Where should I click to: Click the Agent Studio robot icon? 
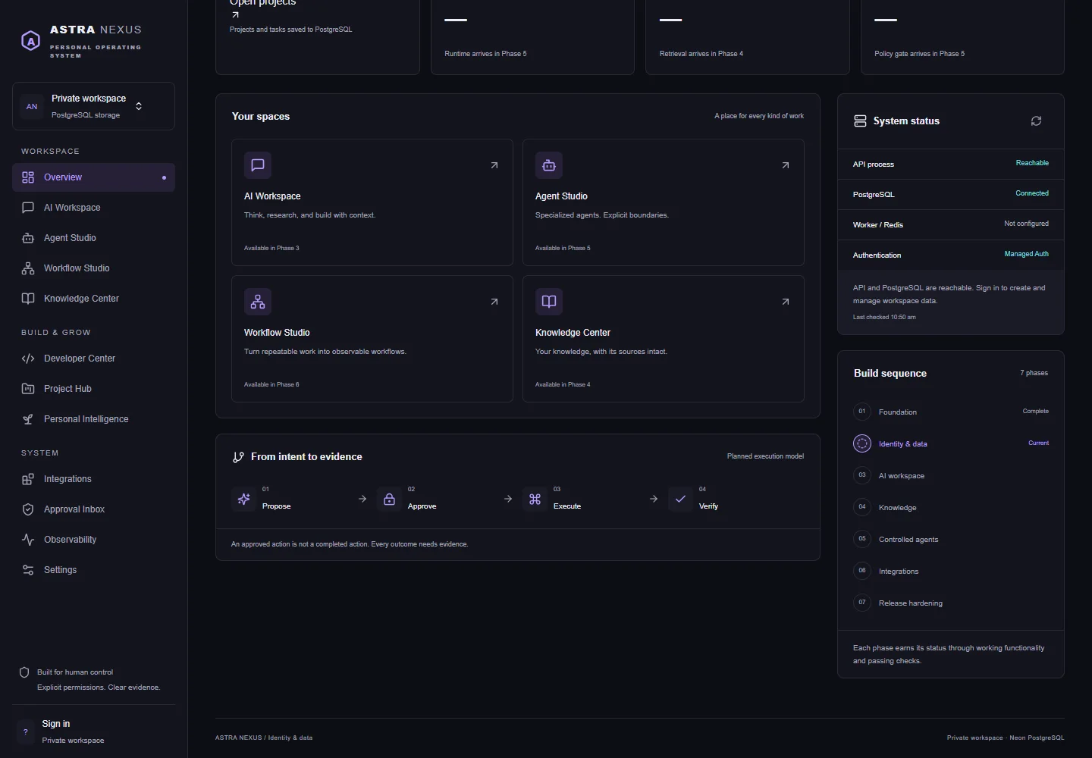[549, 165]
